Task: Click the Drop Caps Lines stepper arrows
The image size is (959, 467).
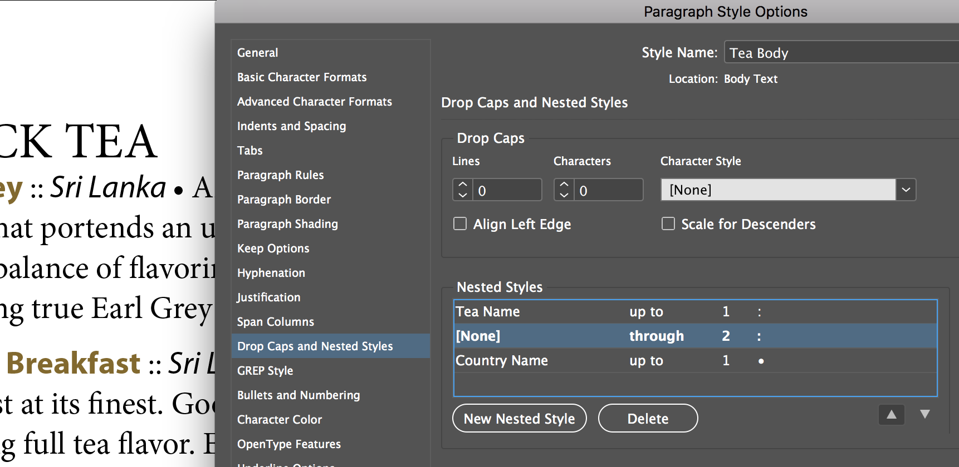Action: pos(463,190)
